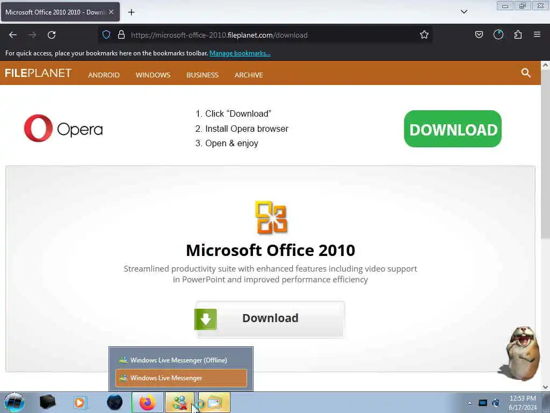
Task: Open the media player taskbar icon
Action: (80, 402)
